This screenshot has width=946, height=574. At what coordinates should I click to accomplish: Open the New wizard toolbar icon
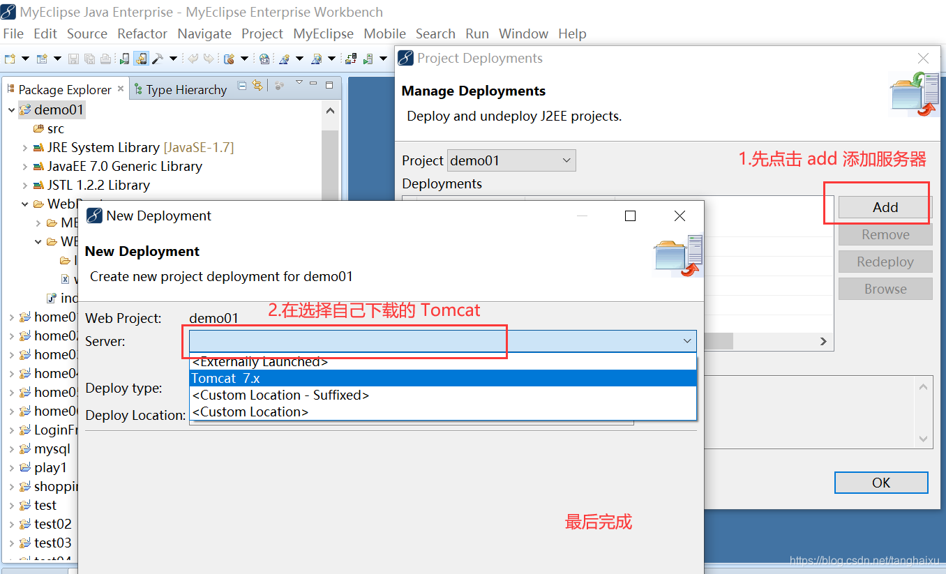pos(42,59)
